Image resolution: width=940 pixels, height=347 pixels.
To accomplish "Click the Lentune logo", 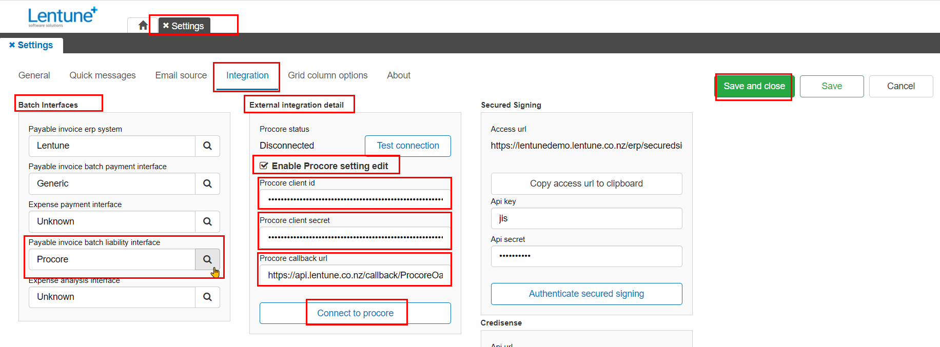I will tap(63, 16).
